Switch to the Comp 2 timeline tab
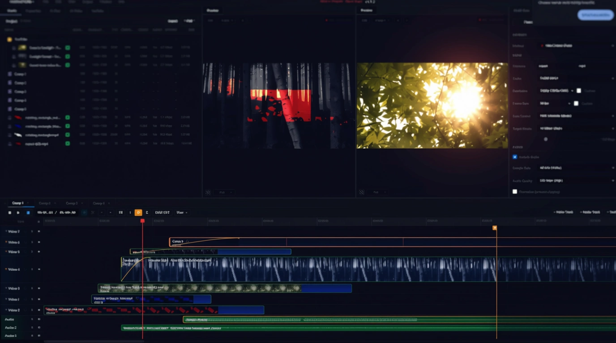This screenshot has width=616, height=343. [x=45, y=203]
